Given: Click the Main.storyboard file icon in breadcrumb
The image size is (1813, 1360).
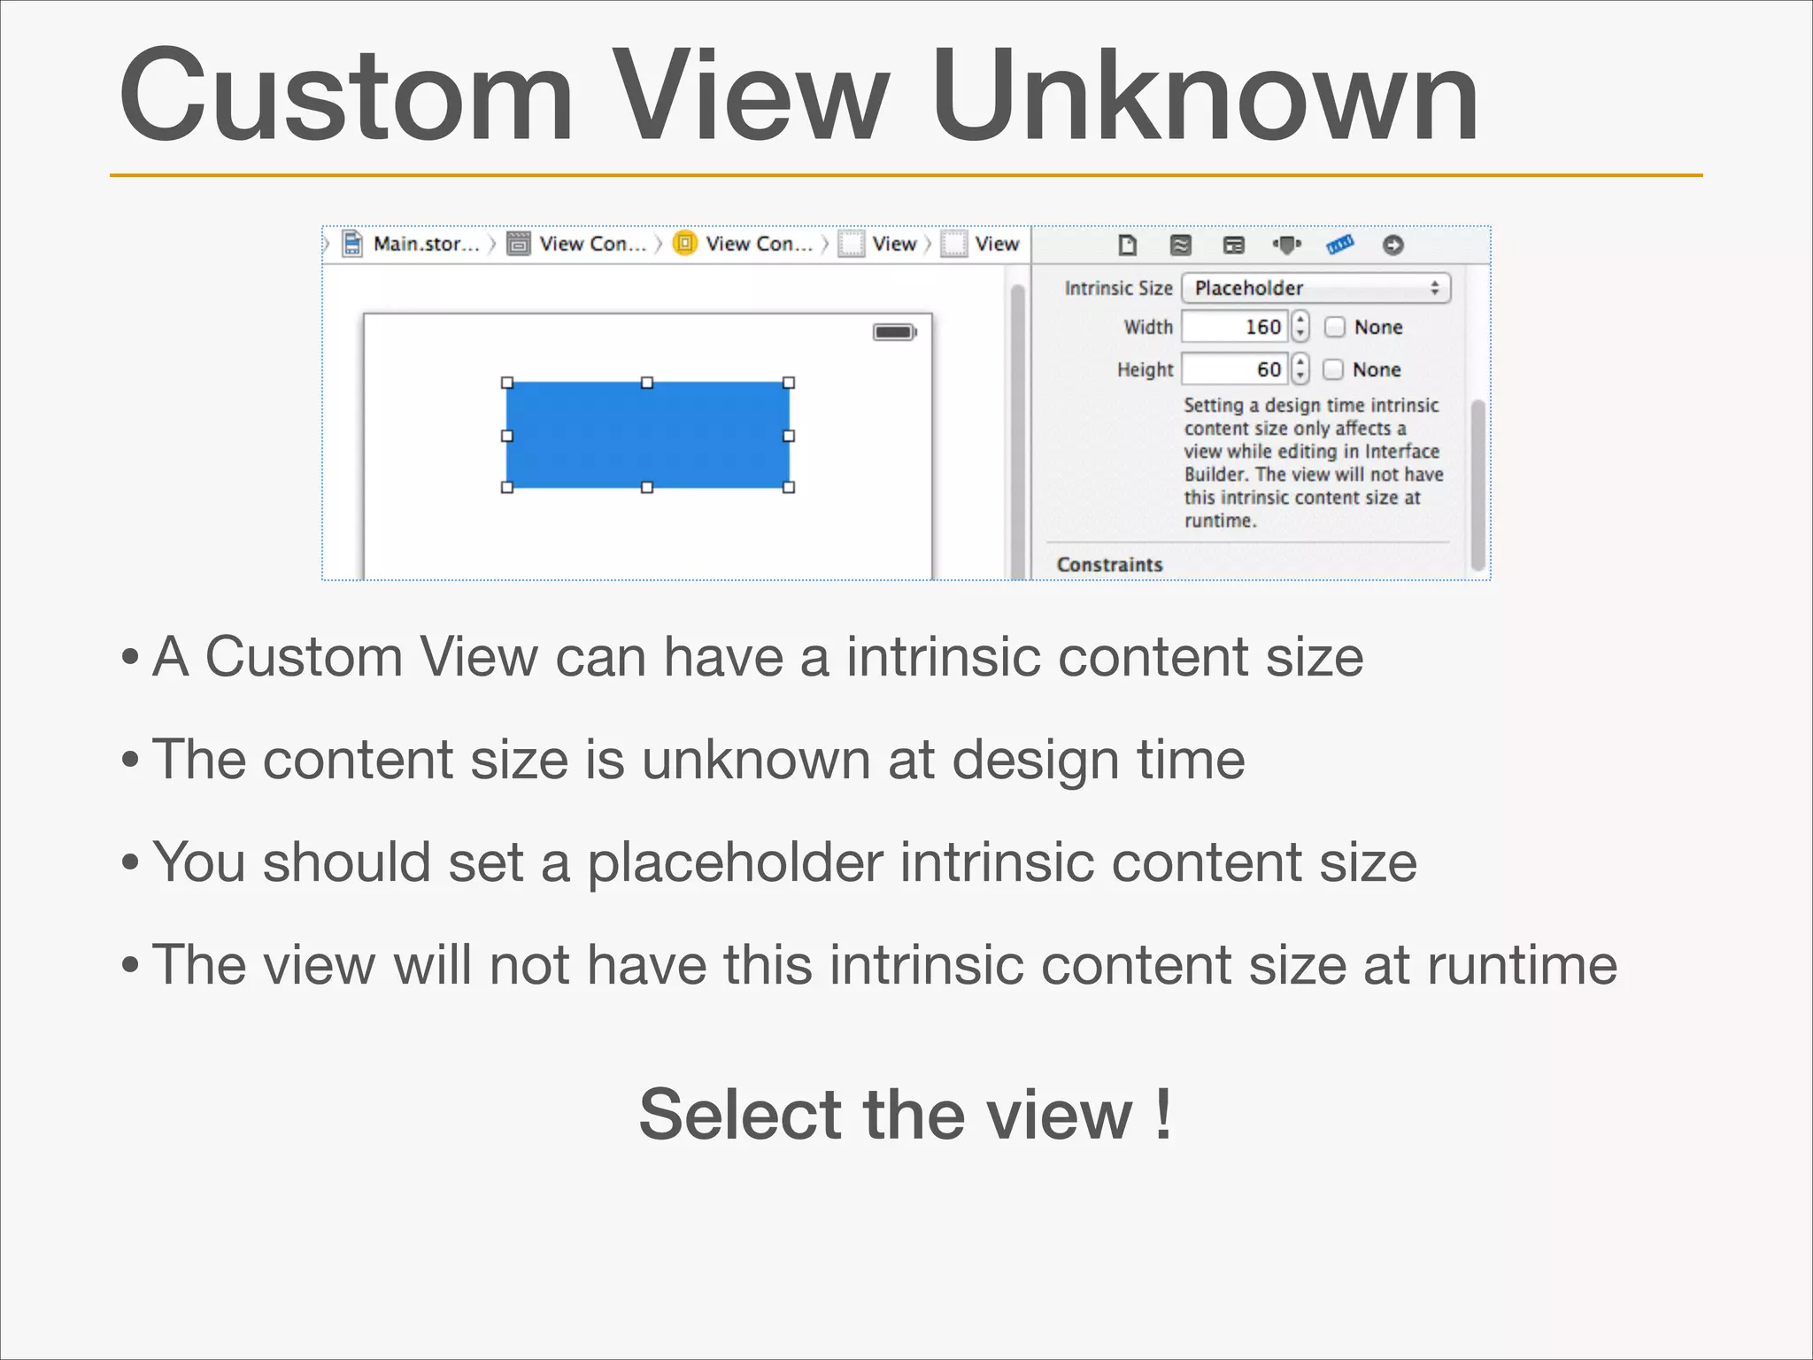Looking at the screenshot, I should (x=352, y=243).
